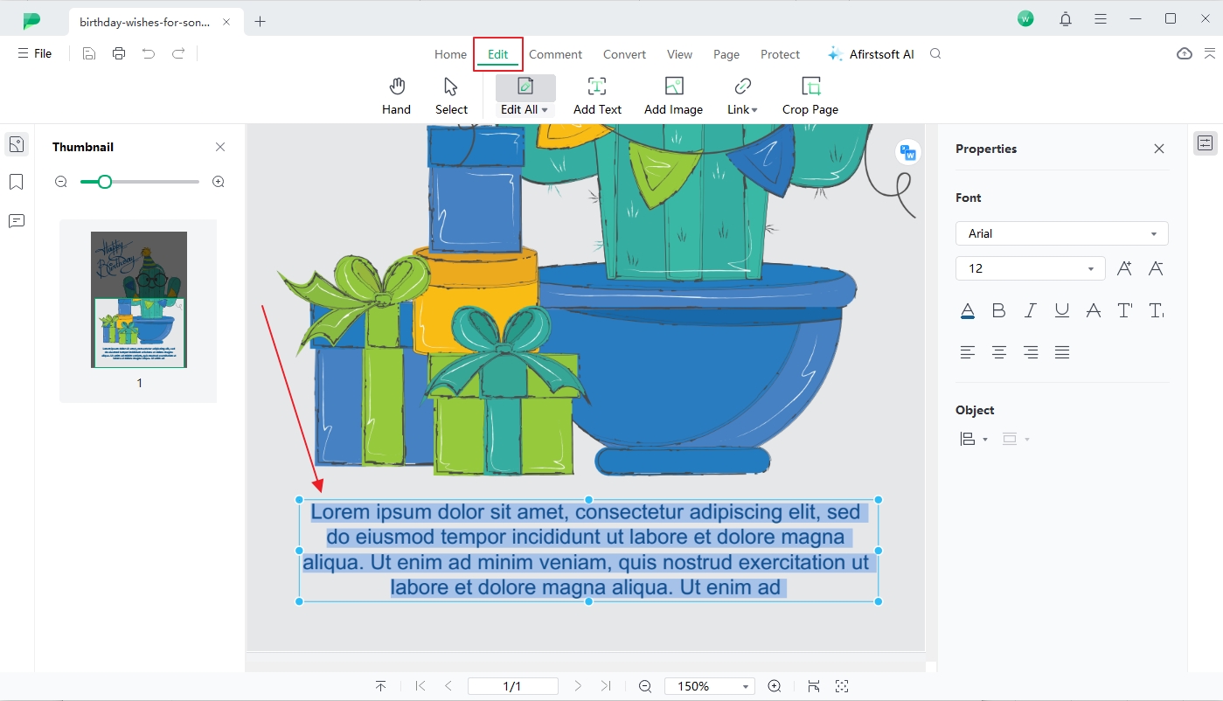1223x701 pixels.
Task: Toggle bold formatting
Action: tap(999, 310)
